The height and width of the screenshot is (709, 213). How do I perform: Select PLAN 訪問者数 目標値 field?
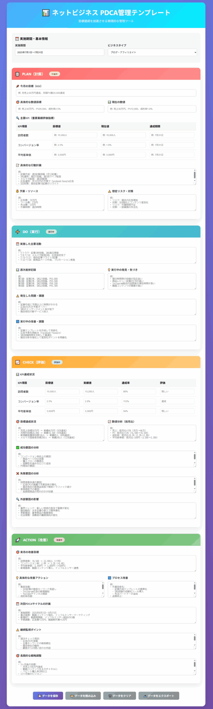pyautogui.click(x=75, y=135)
